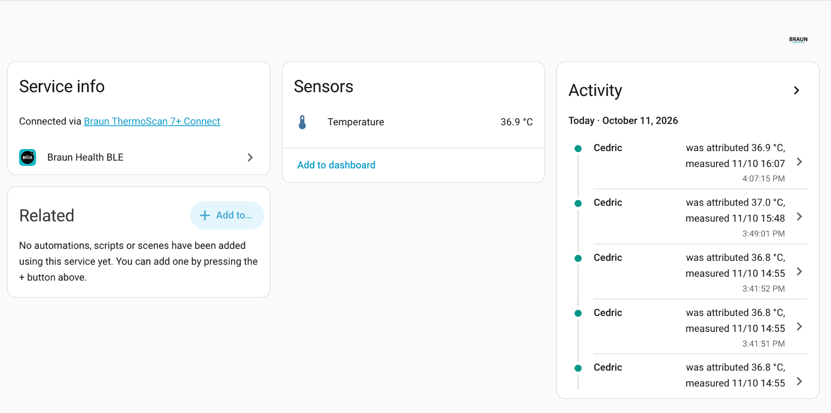This screenshot has height=413, width=831.
Task: Click the Sensors card heading
Action: 323,86
